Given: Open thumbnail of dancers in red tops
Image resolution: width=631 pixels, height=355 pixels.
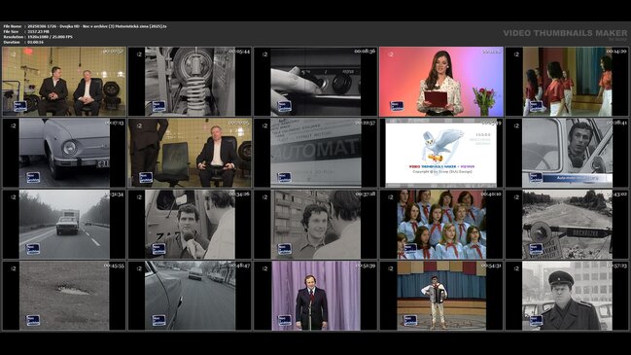Looking at the screenshot, I should point(567,82).
